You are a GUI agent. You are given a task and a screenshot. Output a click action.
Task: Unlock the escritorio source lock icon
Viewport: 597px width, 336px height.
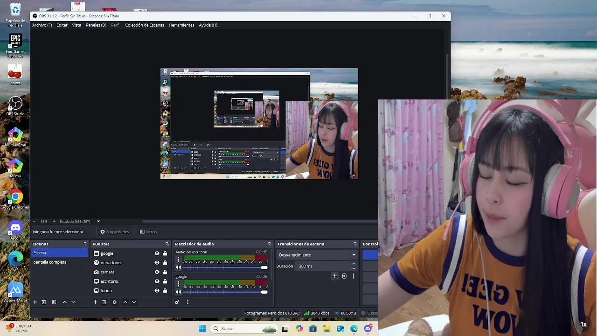point(165,281)
